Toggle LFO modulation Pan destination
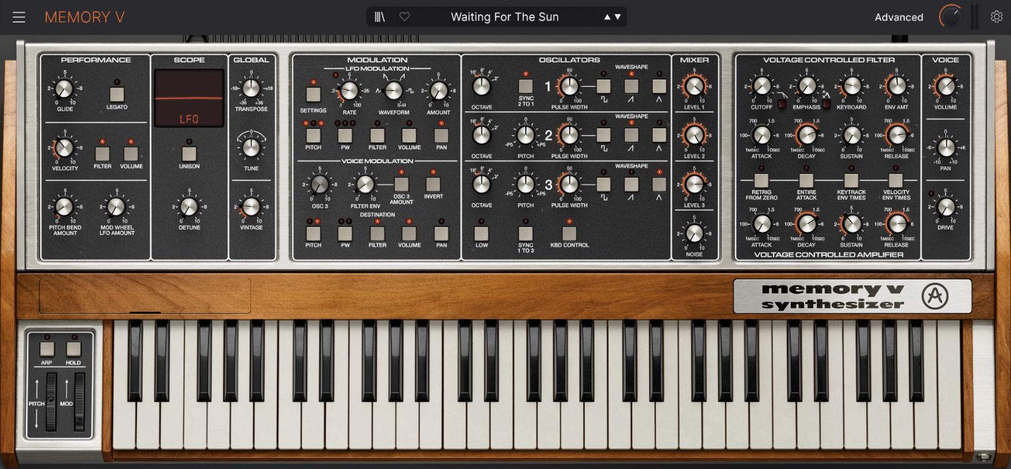This screenshot has width=1011, height=469. pos(441,135)
